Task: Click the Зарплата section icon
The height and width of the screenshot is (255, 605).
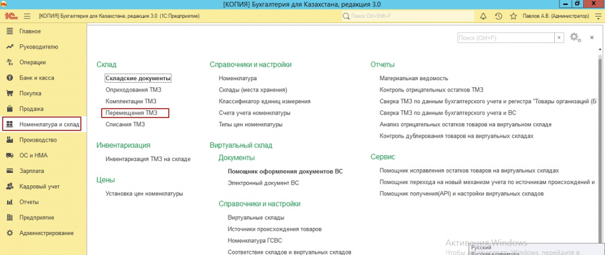Action: (10, 171)
